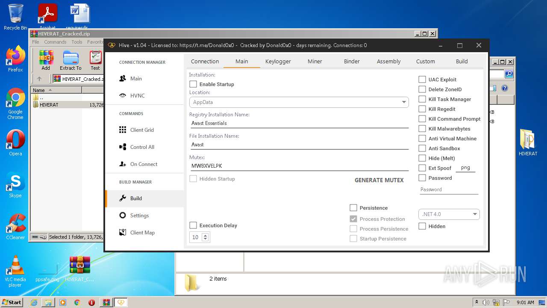The height and width of the screenshot is (308, 547).
Task: Click the Ext Spoof png extension field
Action: coord(466,168)
